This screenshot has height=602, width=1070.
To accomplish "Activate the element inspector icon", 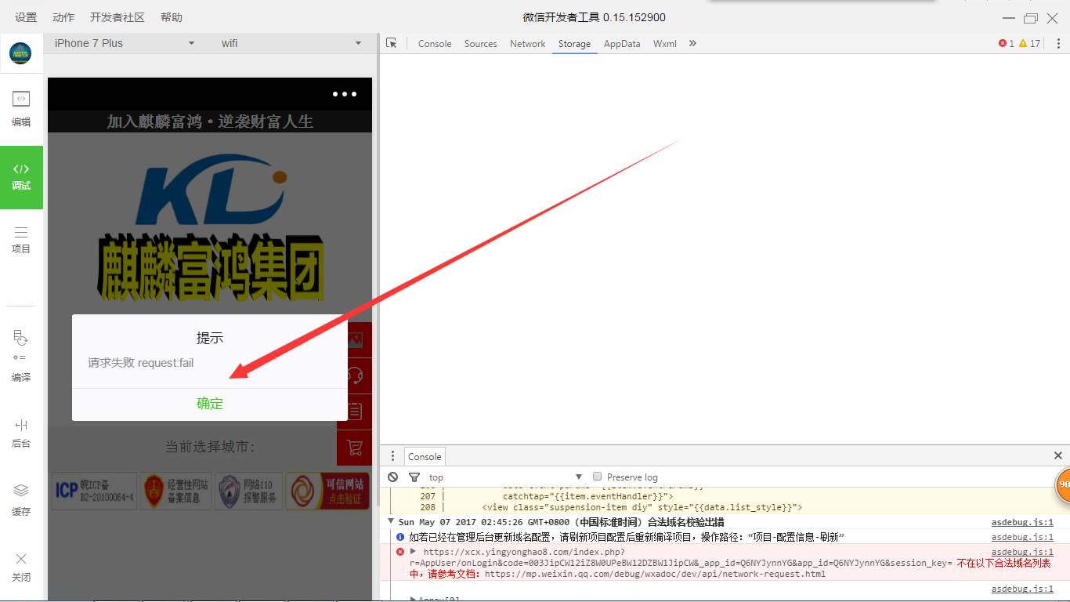I will (x=392, y=44).
